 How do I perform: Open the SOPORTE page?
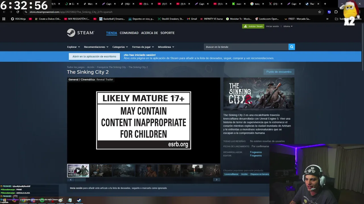coord(167,33)
